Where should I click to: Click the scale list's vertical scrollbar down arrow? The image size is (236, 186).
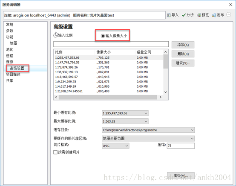tap(166, 92)
